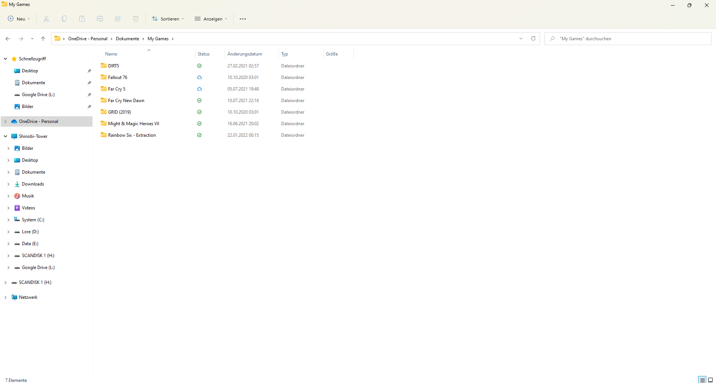Click the sync status icon for DIRT5
716x383 pixels.
click(x=200, y=66)
